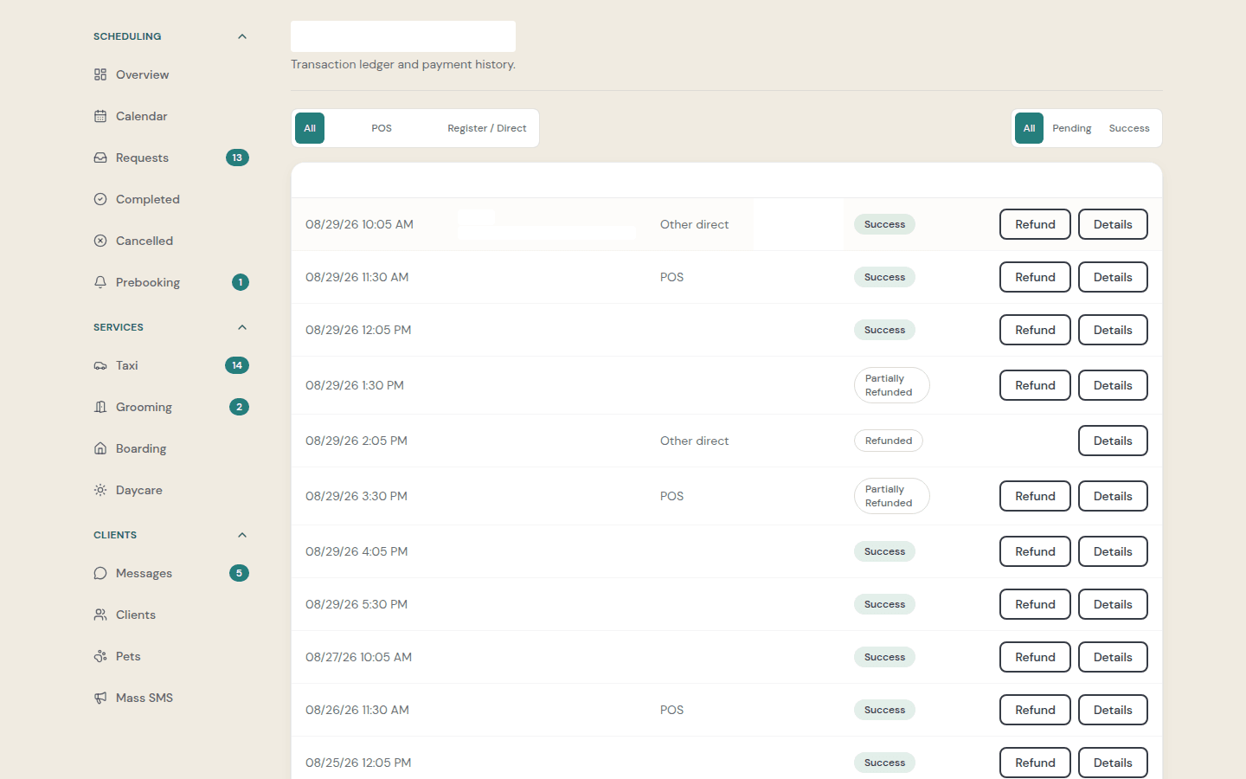Filter transactions by POS tab

point(382,128)
